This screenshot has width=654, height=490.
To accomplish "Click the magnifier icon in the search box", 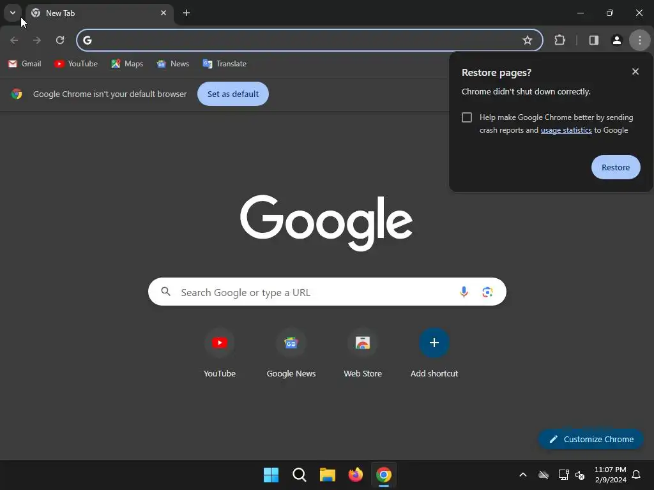I will click(x=165, y=292).
